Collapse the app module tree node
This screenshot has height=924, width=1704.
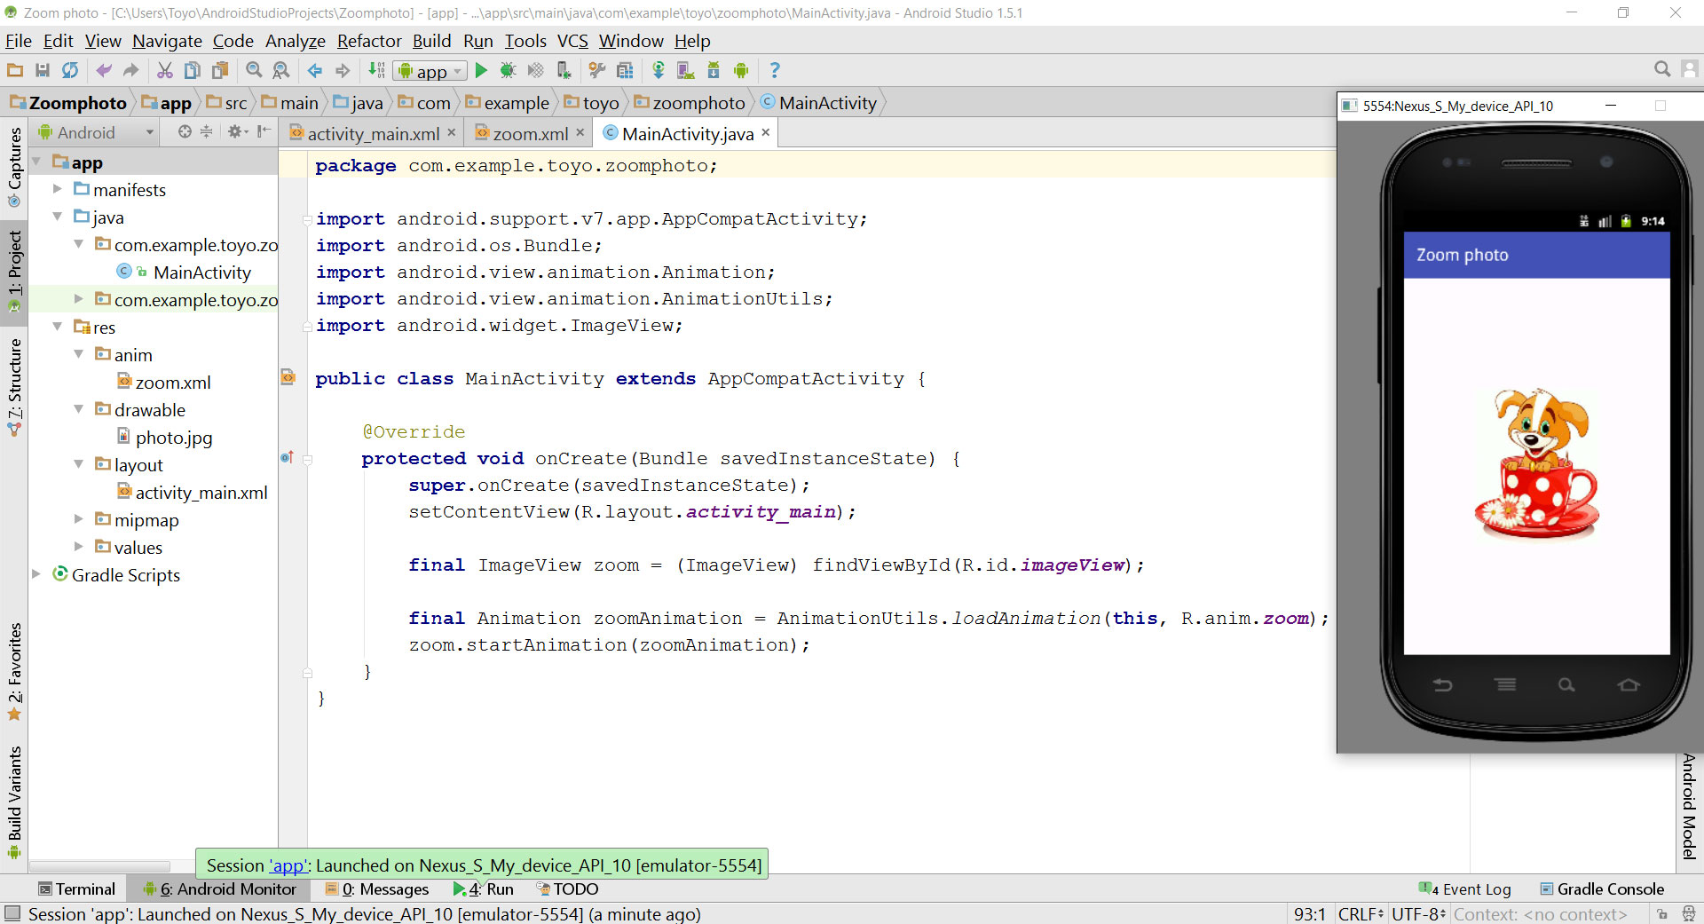tap(36, 162)
